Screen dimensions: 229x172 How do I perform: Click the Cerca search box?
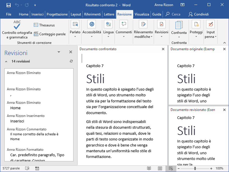click(173, 14)
